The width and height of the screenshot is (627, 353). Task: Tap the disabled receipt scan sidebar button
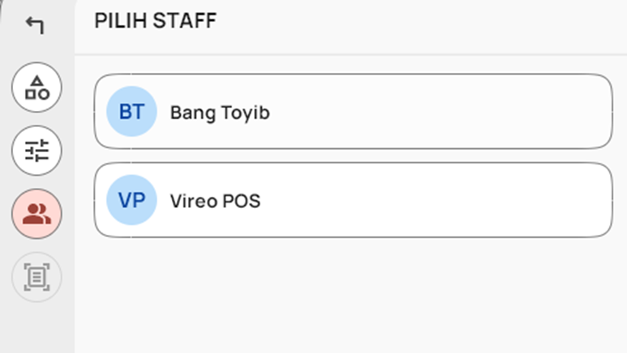coord(37,277)
